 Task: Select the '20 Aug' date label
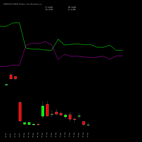click(83, 135)
